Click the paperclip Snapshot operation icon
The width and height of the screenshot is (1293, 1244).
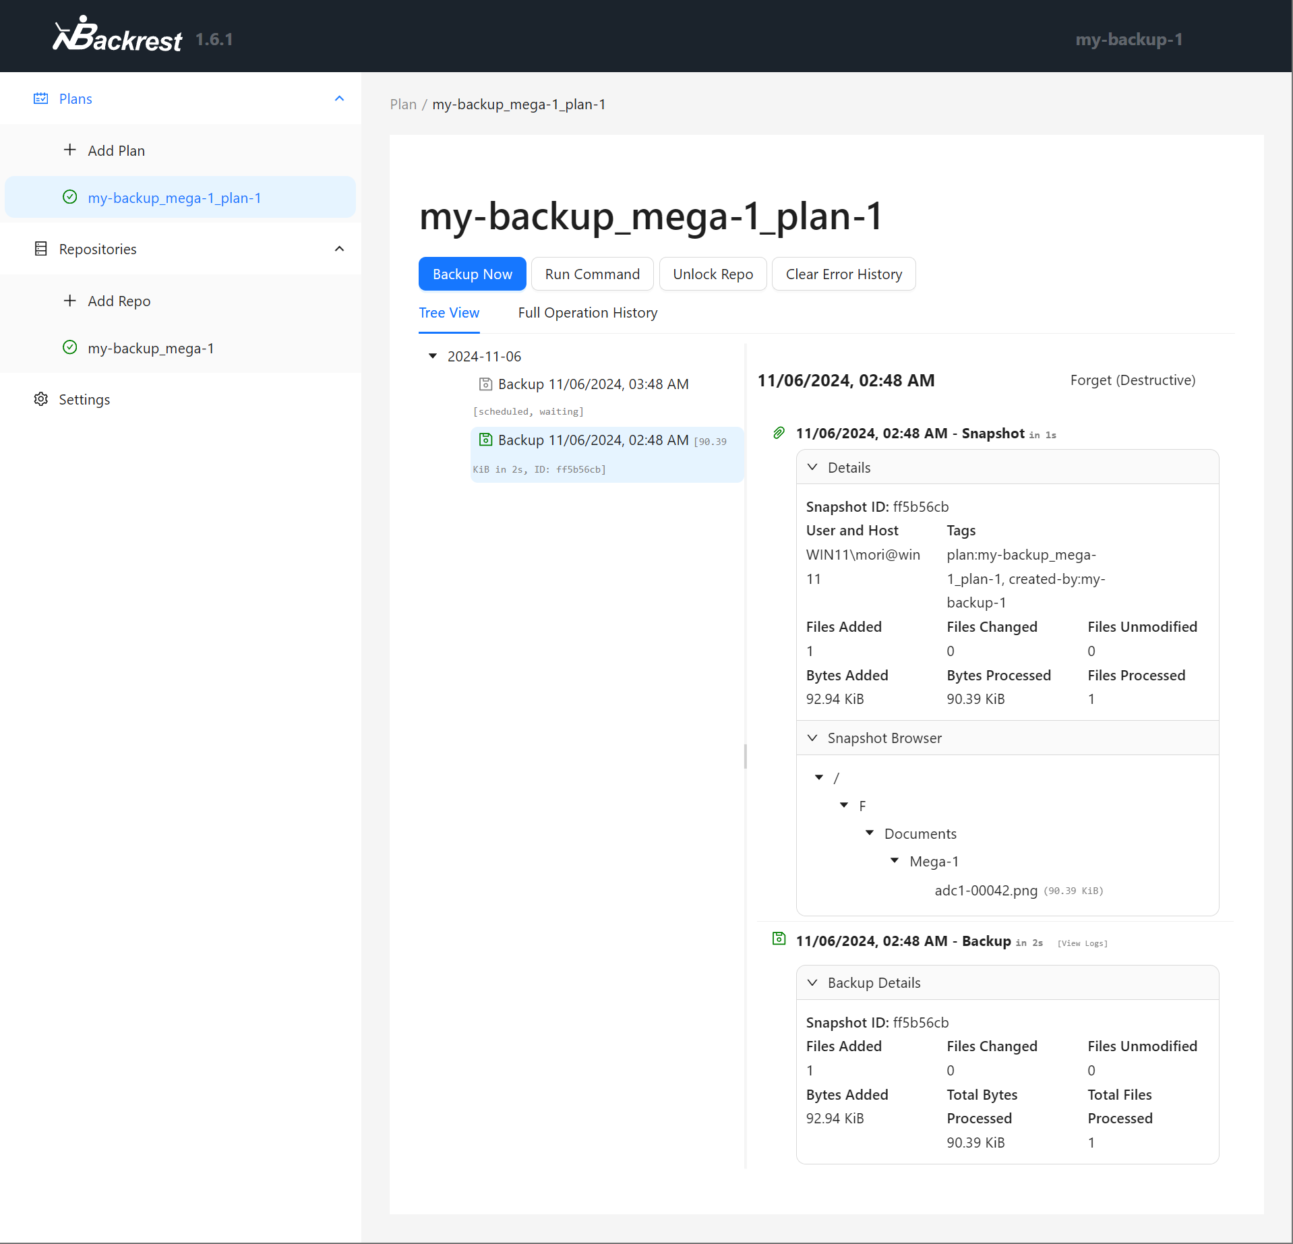pyautogui.click(x=779, y=433)
